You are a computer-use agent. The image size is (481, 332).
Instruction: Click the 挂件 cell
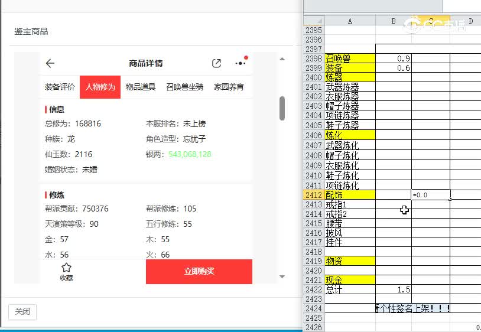[350, 242]
